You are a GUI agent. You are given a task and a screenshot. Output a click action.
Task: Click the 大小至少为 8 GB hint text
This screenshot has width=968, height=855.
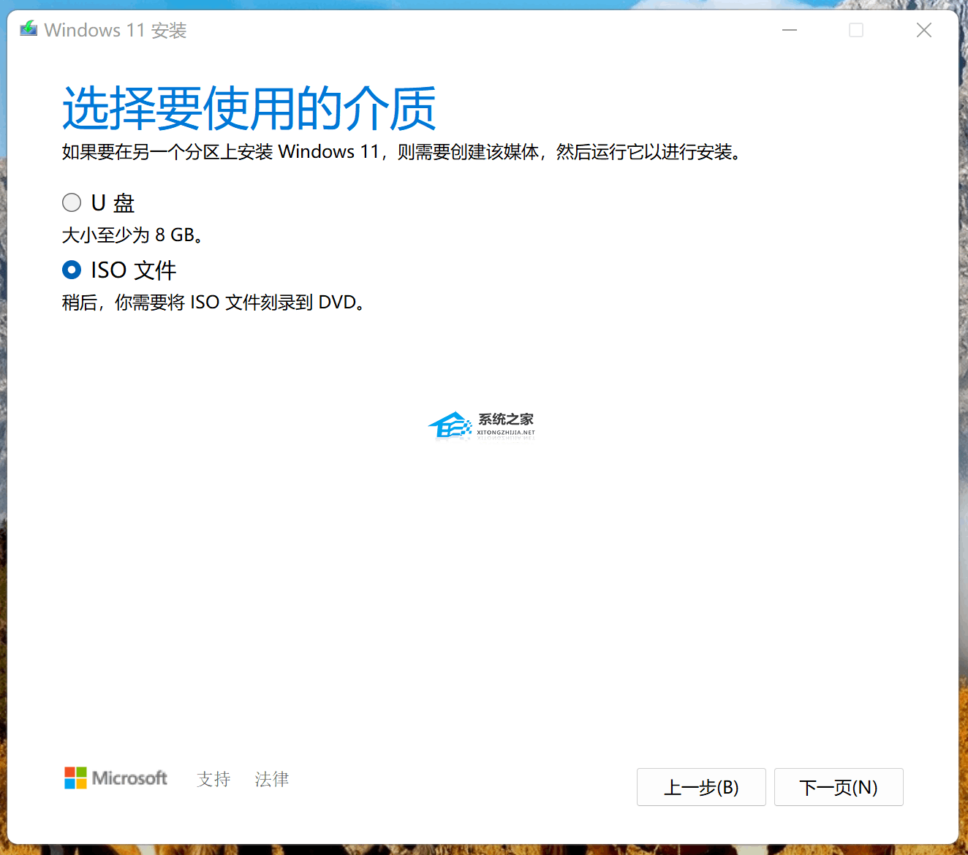(132, 235)
